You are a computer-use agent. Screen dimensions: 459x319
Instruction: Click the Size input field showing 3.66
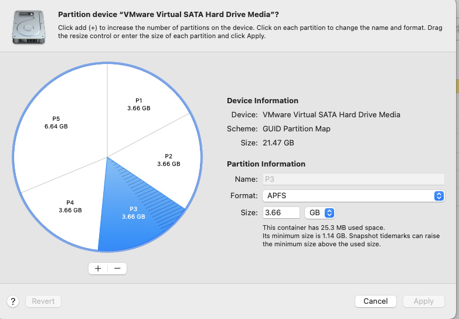[281, 213]
